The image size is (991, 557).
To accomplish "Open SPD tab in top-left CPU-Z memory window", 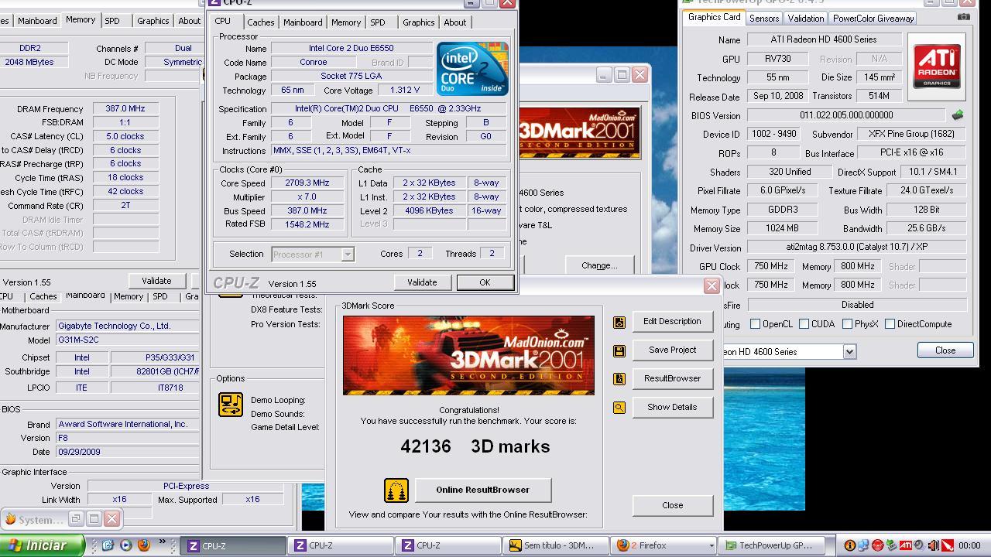I will pyautogui.click(x=112, y=21).
